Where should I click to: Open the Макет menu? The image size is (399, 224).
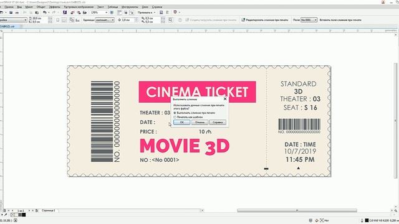pyautogui.click(x=29, y=7)
